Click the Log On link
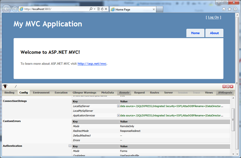 214,17
